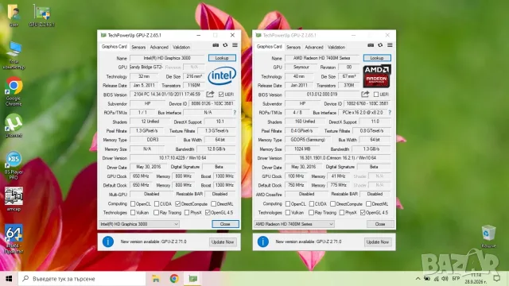Click Lookup button in AMD window
The width and height of the screenshot is (509, 286).
(377, 58)
